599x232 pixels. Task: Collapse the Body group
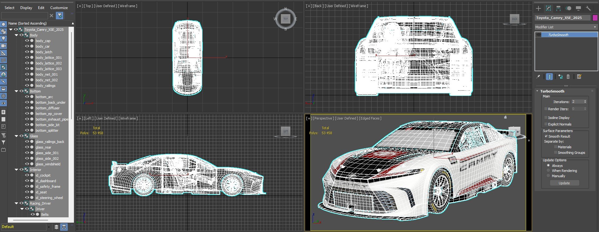pos(17,35)
